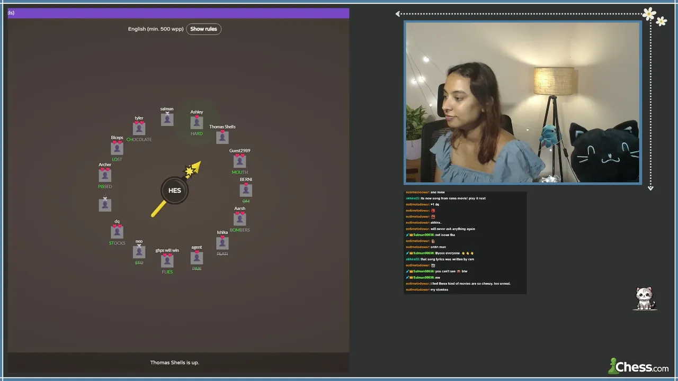Click Salman00036's chat message "me"

[x=438, y=277]
